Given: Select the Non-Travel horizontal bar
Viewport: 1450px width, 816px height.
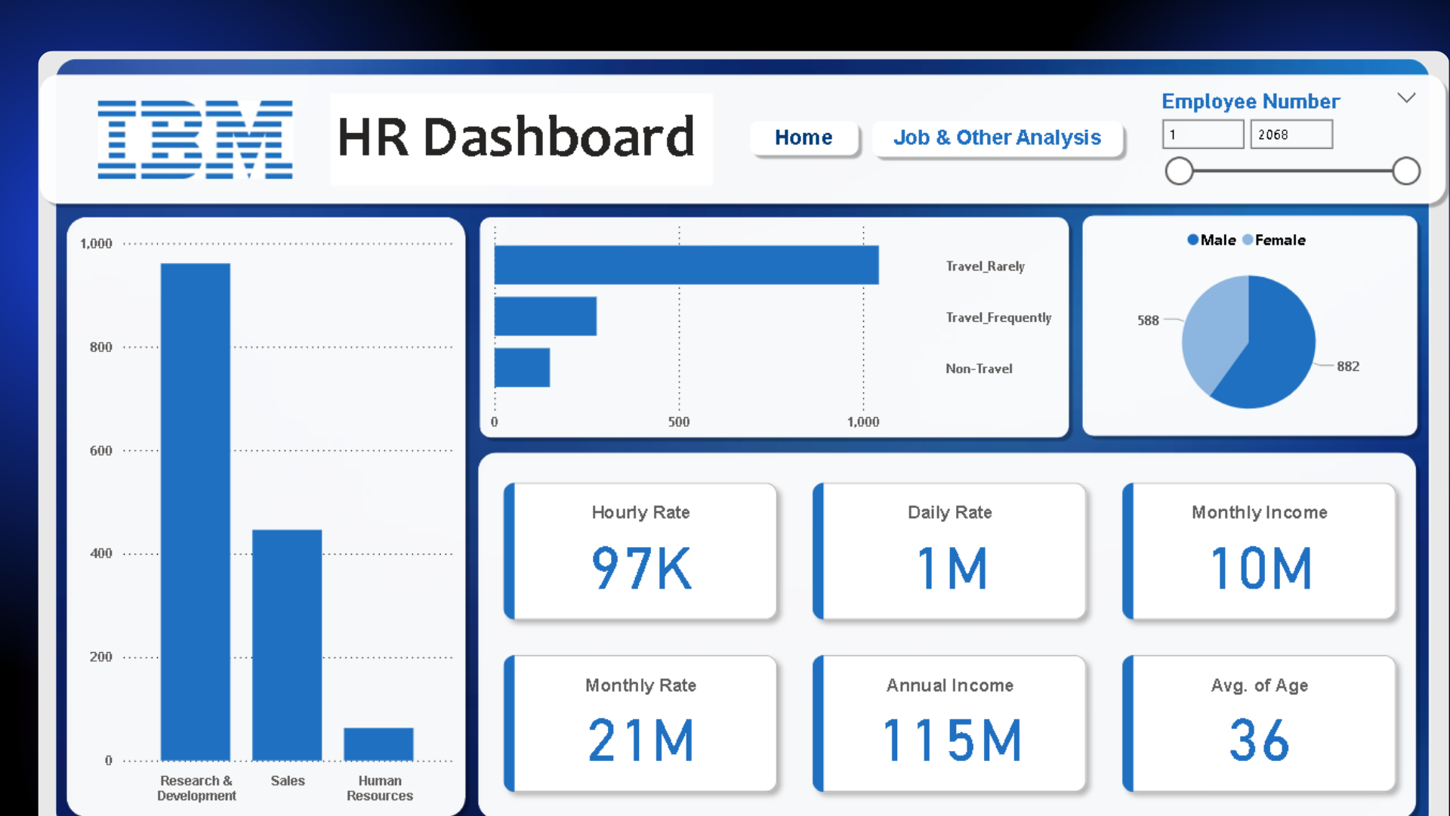Looking at the screenshot, I should coord(522,368).
